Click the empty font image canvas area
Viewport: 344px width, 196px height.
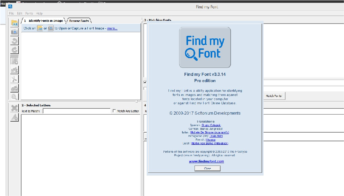point(81,66)
